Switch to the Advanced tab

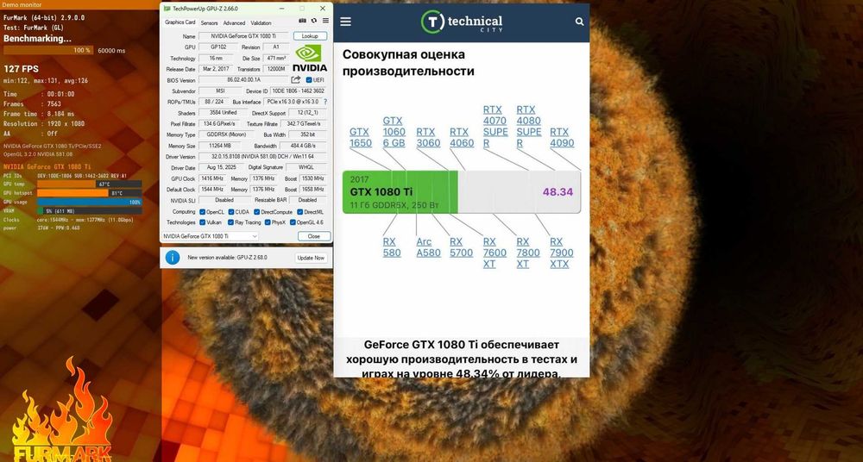pos(234,23)
